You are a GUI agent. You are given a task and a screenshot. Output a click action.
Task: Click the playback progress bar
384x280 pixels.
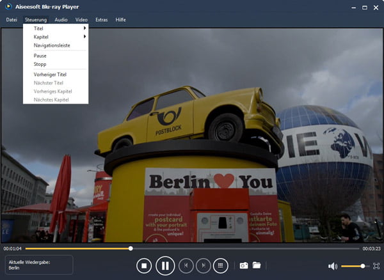(x=192, y=248)
